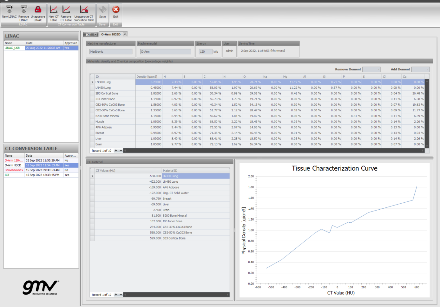Select O-Arm HD3D in CT conversion table
This screenshot has width=440, height=307.
pyautogui.click(x=41, y=165)
